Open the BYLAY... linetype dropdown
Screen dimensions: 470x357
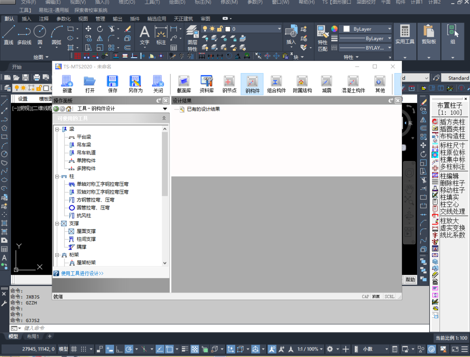[389, 48]
